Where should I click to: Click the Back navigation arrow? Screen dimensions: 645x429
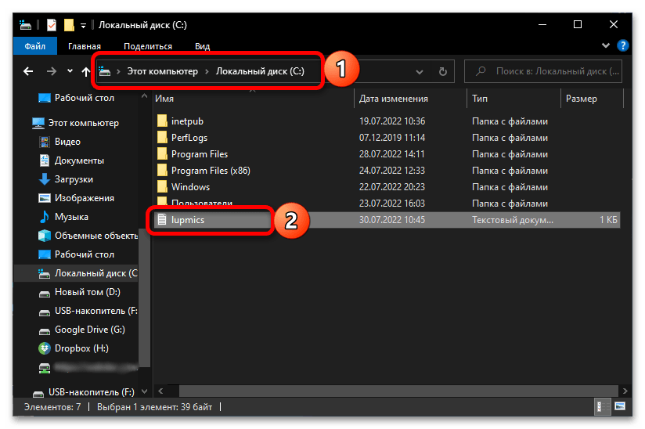coord(28,71)
